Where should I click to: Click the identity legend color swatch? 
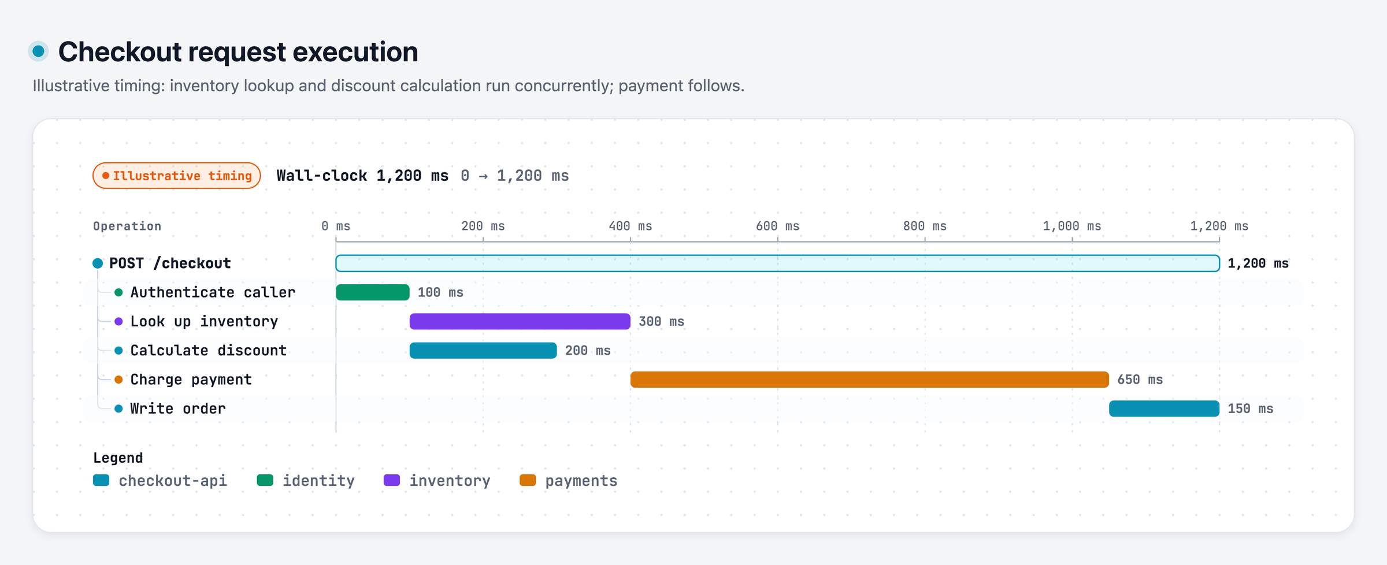(x=265, y=480)
